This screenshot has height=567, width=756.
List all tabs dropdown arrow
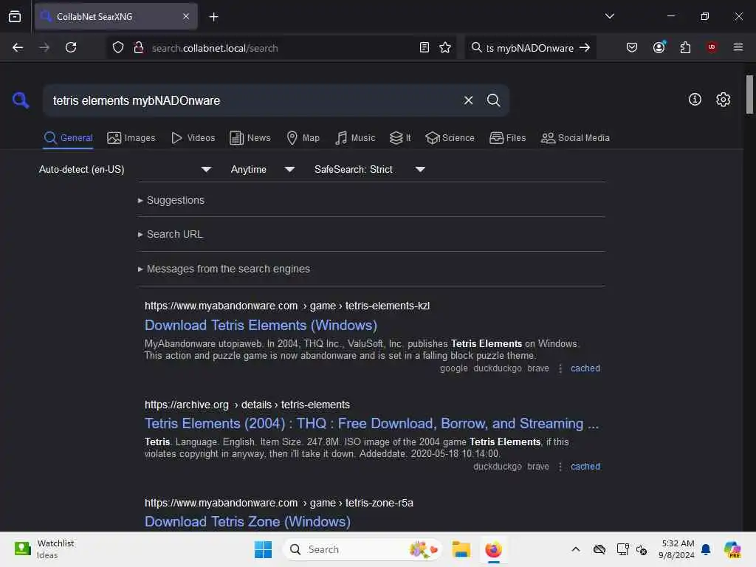coord(609,16)
